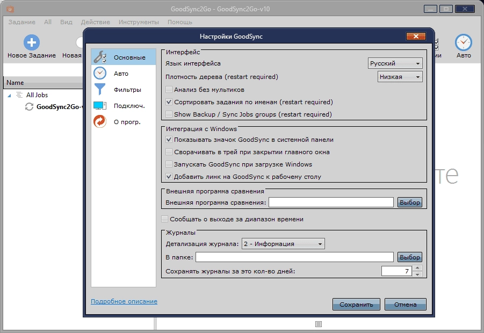
Task: Click the Name column header
Action: (x=43, y=82)
